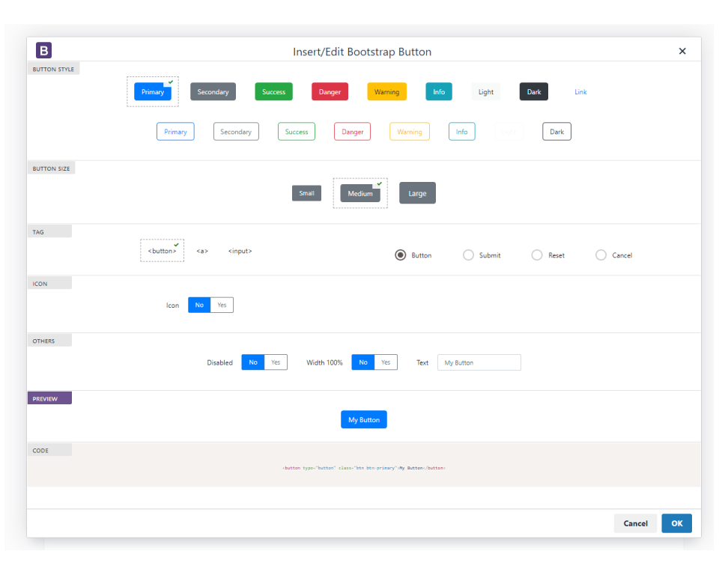Close the Insert/Edit Bootstrap Button dialog

point(682,51)
